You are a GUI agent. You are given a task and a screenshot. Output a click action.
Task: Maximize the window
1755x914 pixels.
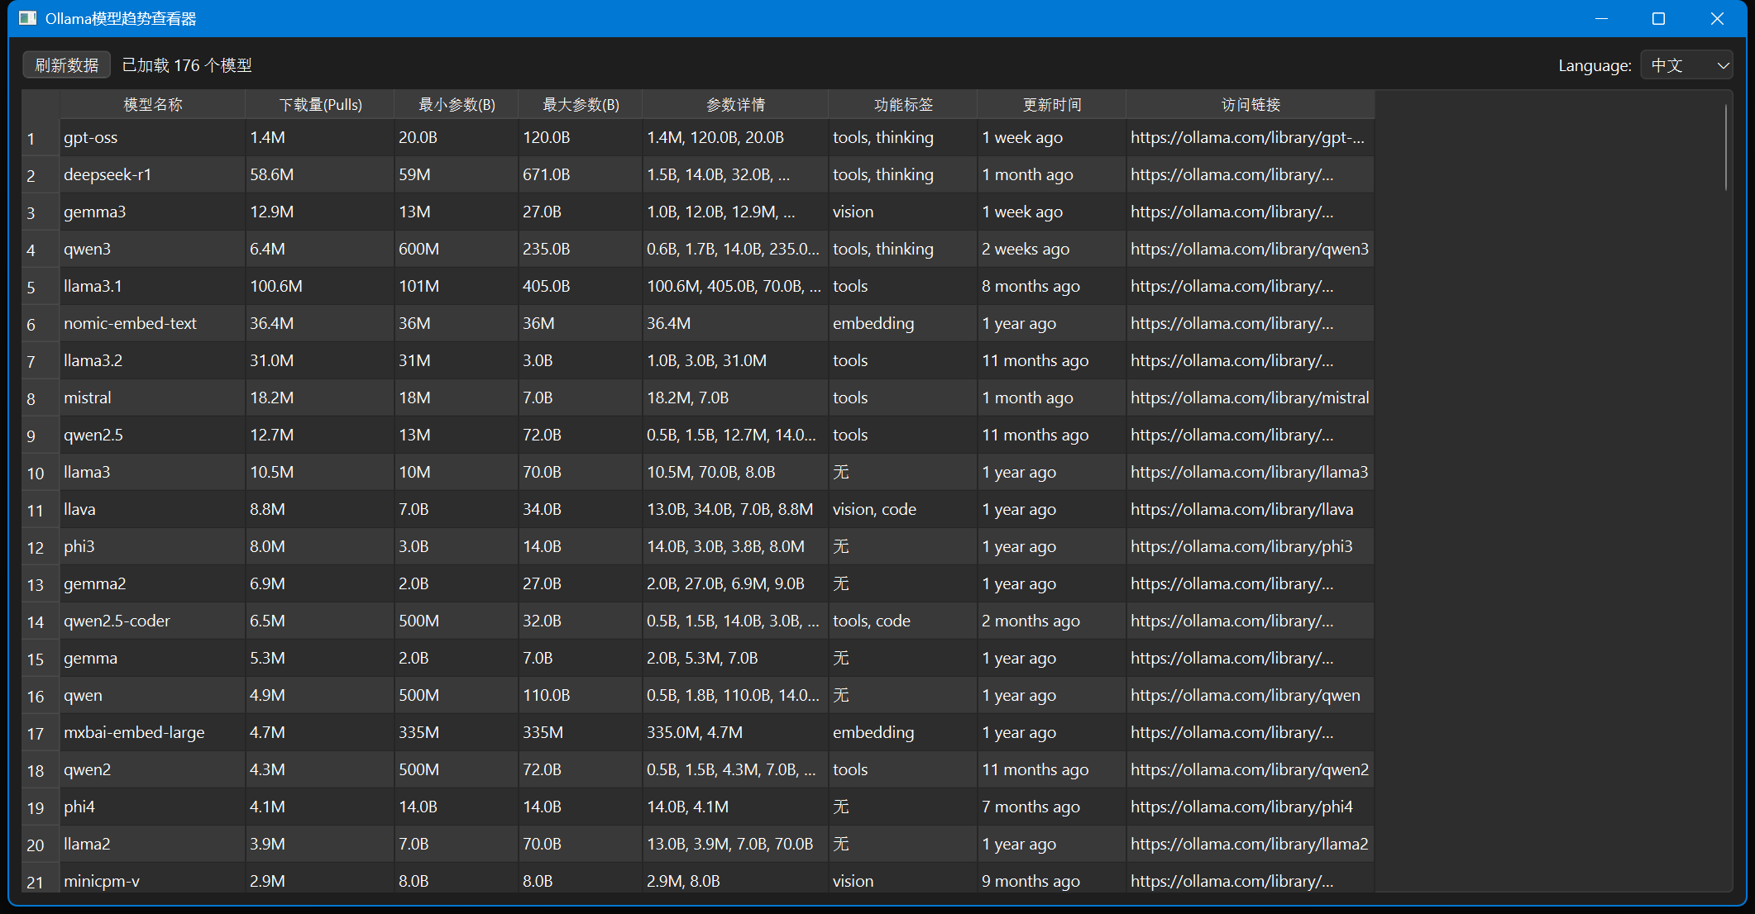click(x=1658, y=18)
